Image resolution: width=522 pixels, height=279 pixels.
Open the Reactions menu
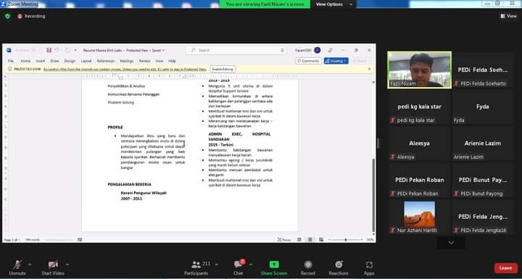click(339, 265)
